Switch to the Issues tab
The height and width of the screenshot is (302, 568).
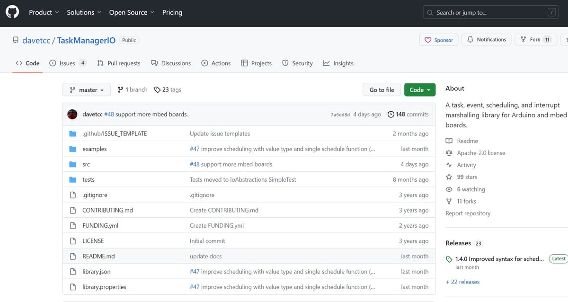[x=68, y=63]
